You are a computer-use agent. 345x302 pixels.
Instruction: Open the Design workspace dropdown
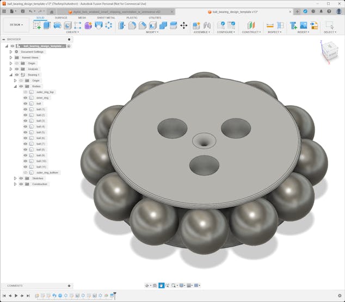(16, 24)
